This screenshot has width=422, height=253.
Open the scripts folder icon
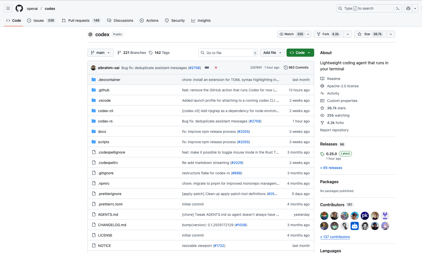tap(94, 142)
